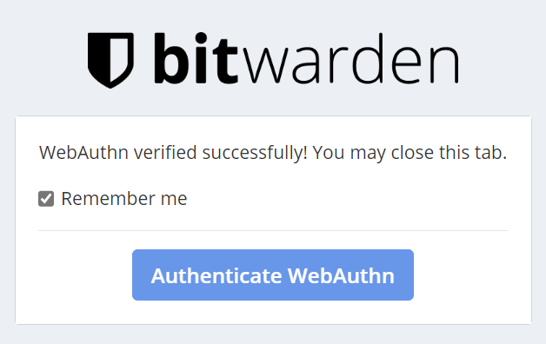Click the letter "b" of the bitwarden wordmark
The image size is (546, 344).
172,58
